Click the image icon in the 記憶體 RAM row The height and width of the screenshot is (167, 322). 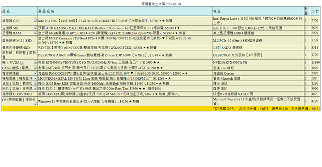tap(36, 32)
